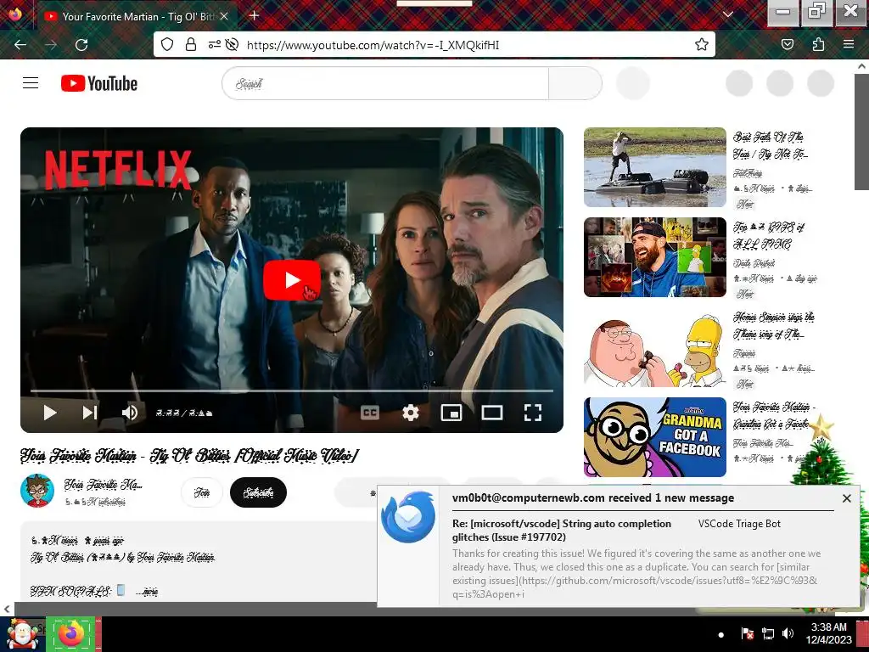Open the Firefox application hamburger menu
The width and height of the screenshot is (869, 652).
click(849, 44)
